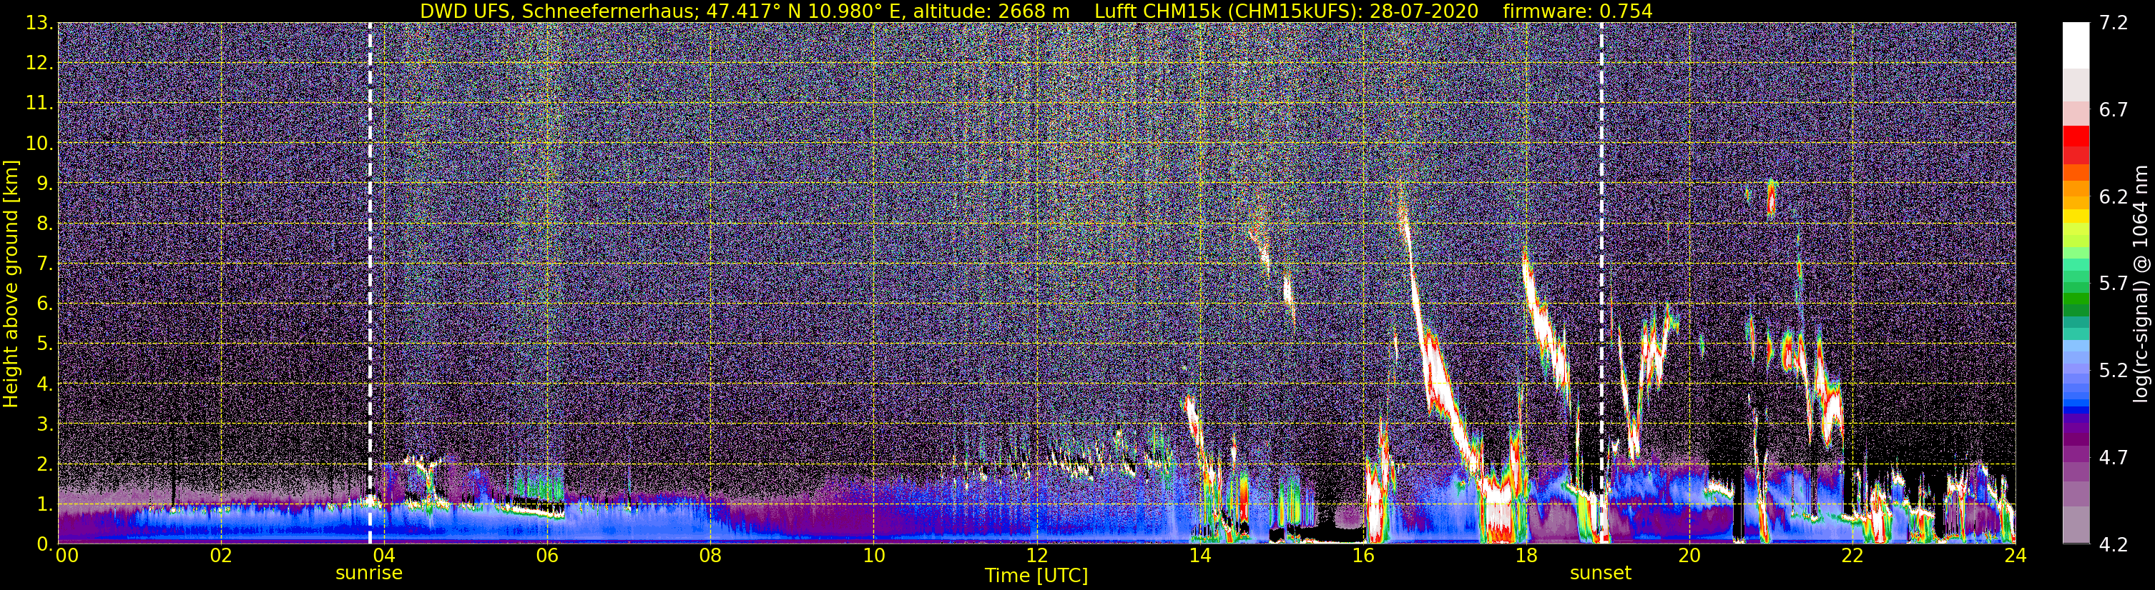The image size is (2155, 590).
Task: Click the "sunrise" label below the time axis
Action: tap(369, 574)
